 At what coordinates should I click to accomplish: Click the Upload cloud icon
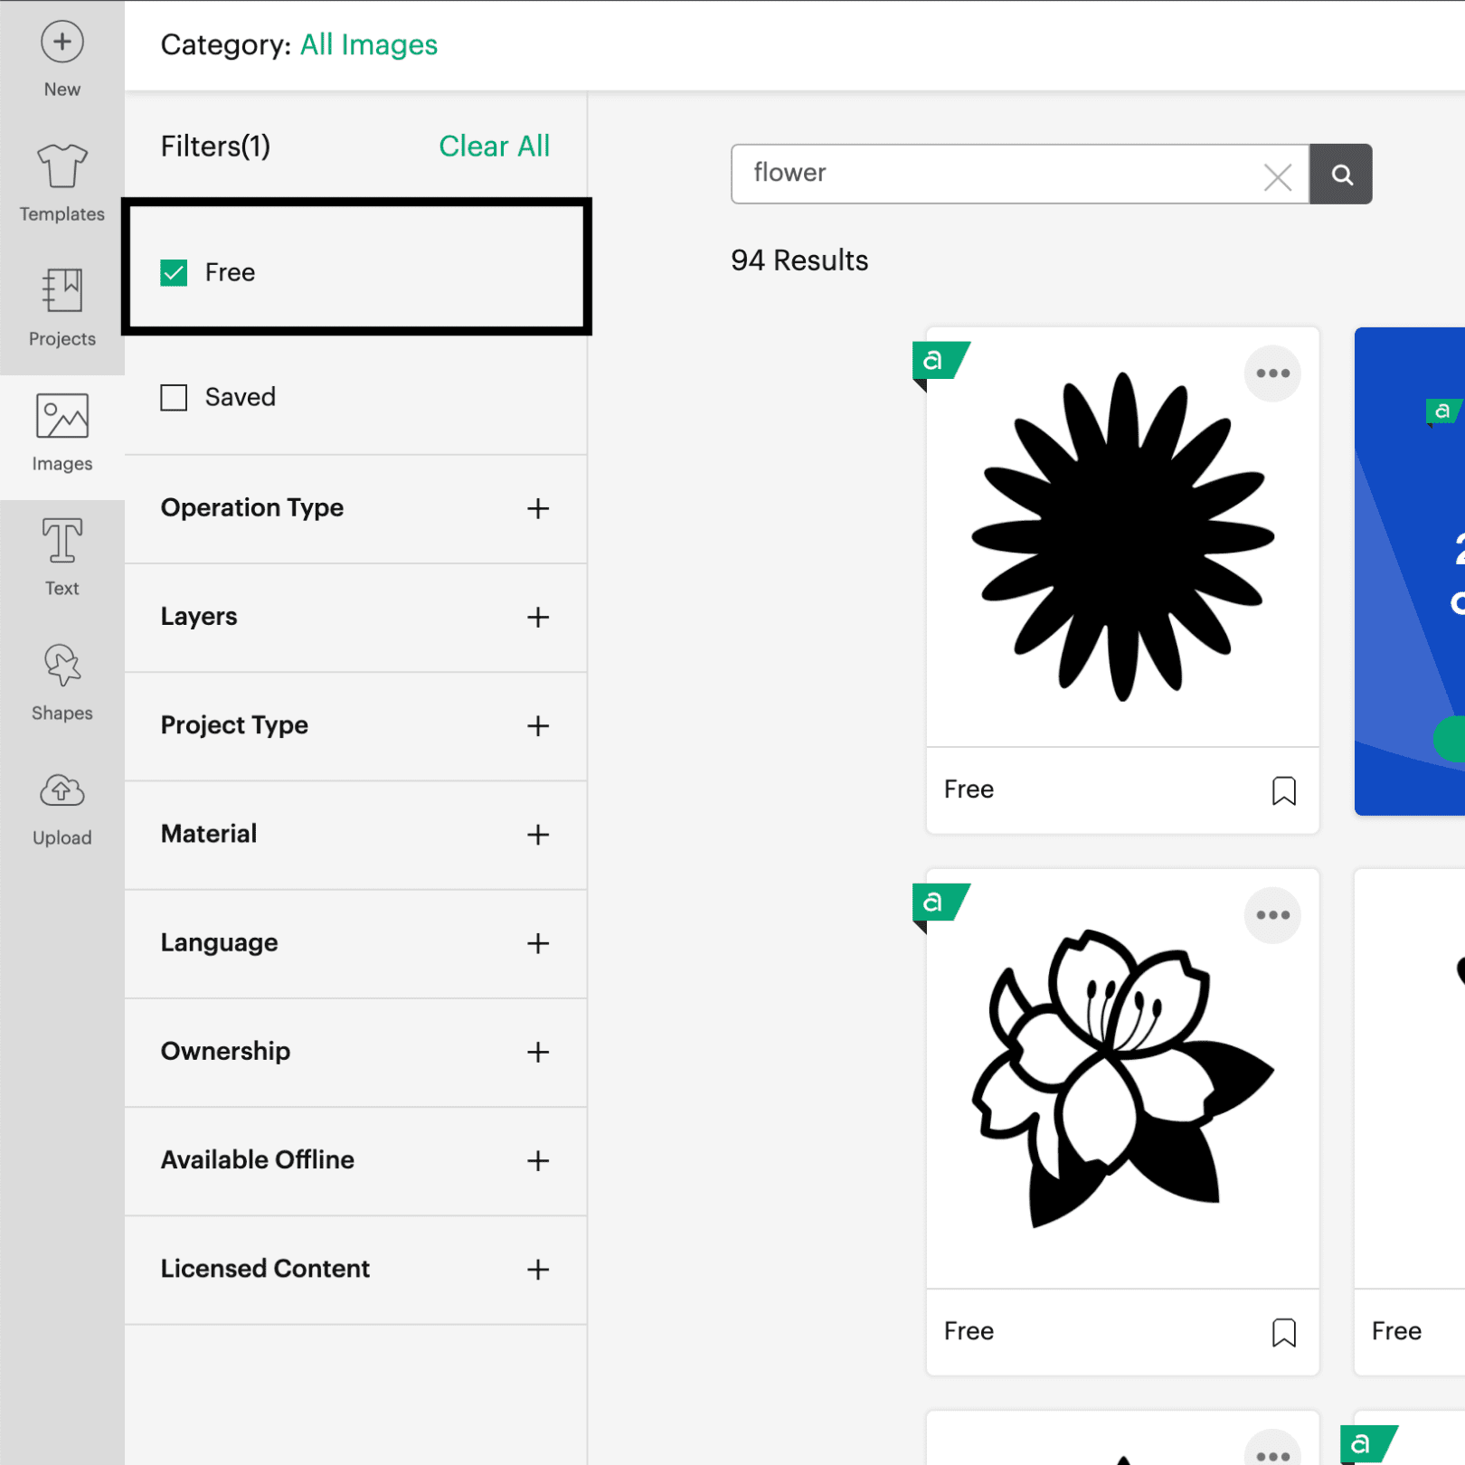(61, 790)
